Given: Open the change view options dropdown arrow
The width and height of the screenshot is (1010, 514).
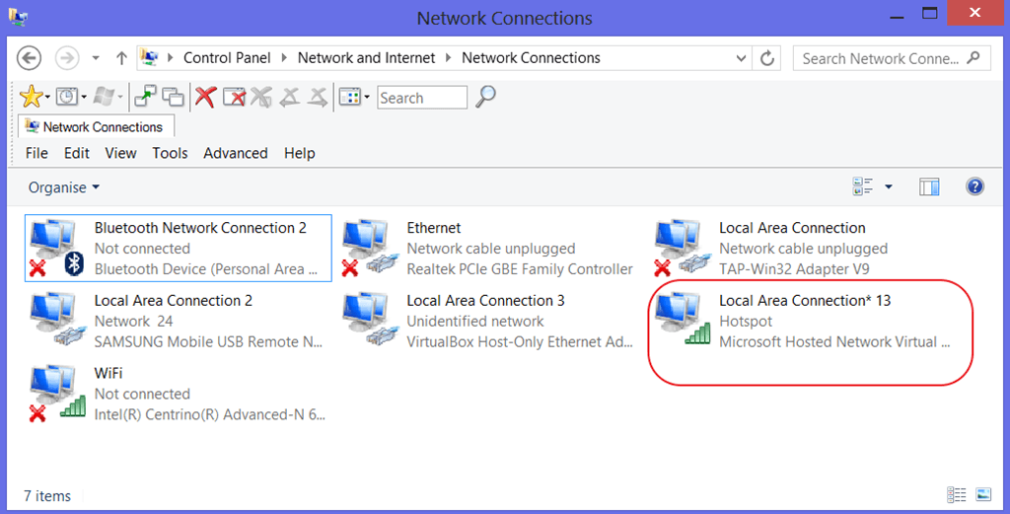Looking at the screenshot, I should pyautogui.click(x=888, y=186).
